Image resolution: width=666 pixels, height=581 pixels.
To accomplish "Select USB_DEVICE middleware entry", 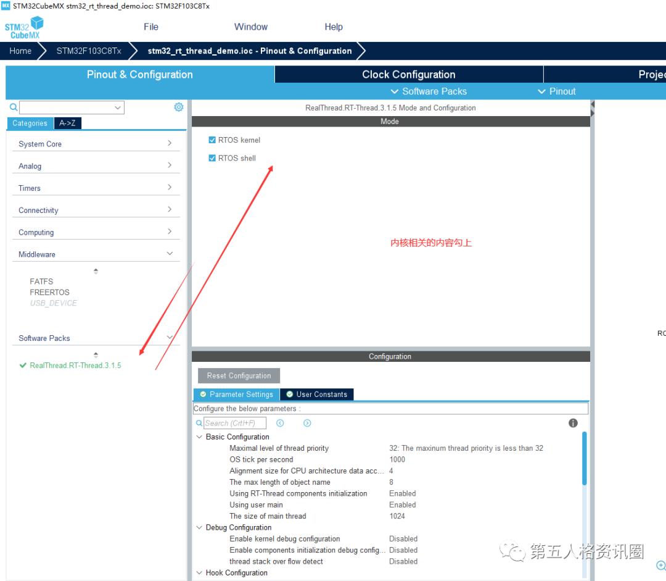I will click(53, 303).
